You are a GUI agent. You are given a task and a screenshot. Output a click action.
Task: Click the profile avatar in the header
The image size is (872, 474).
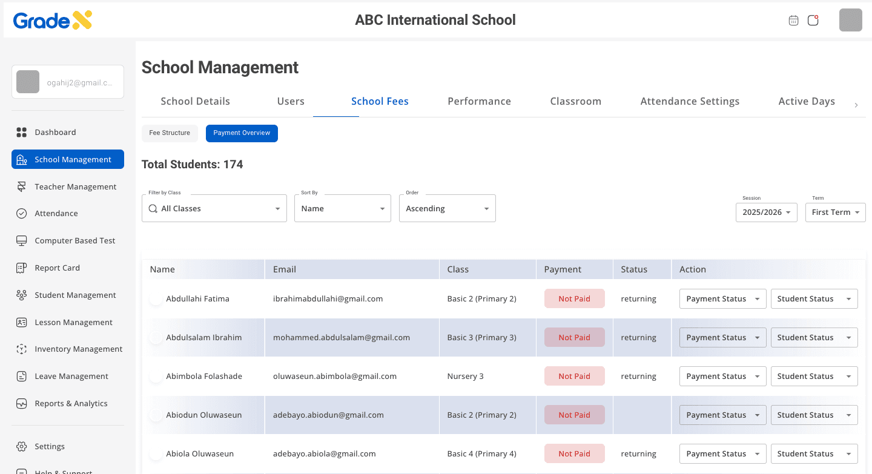coord(850,20)
